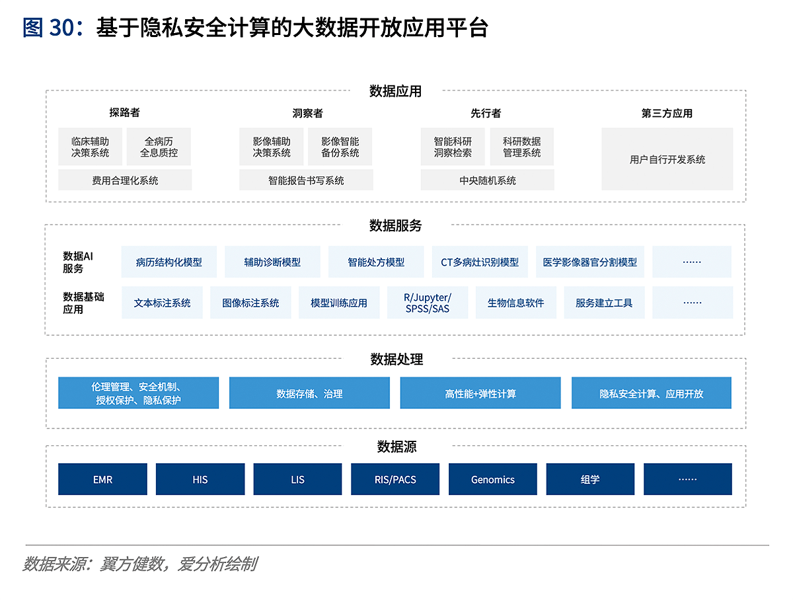Click the 临床辅助决策系统 box

pos(91,147)
